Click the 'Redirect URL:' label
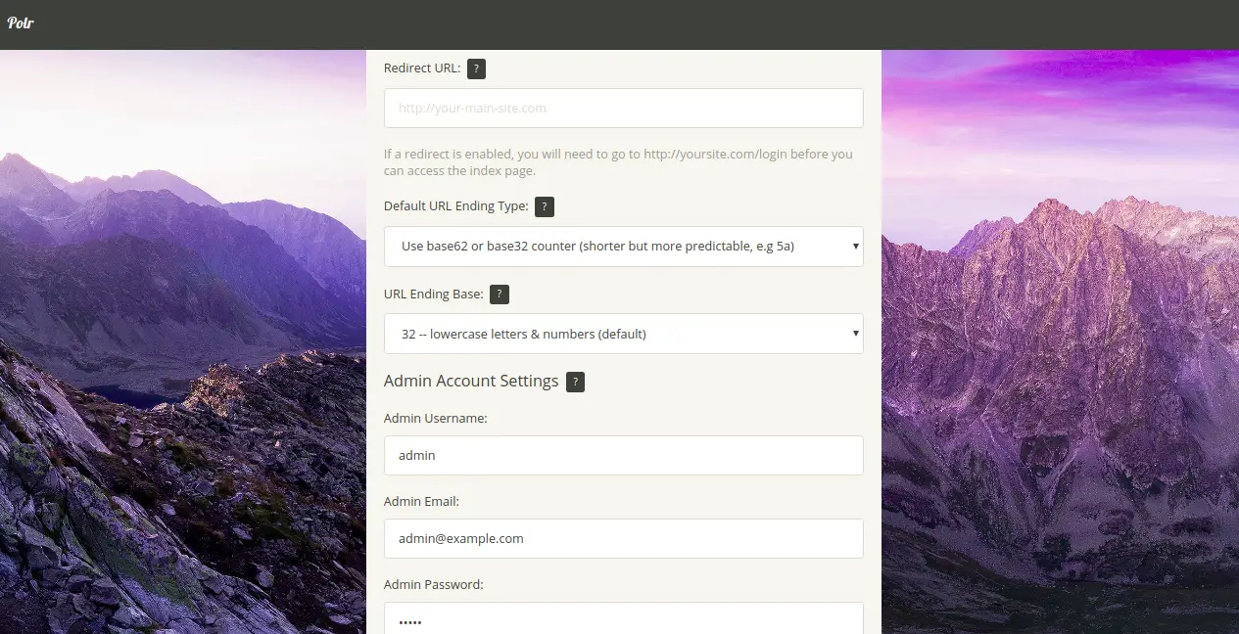Screen dimensions: 1239x634 coord(422,68)
